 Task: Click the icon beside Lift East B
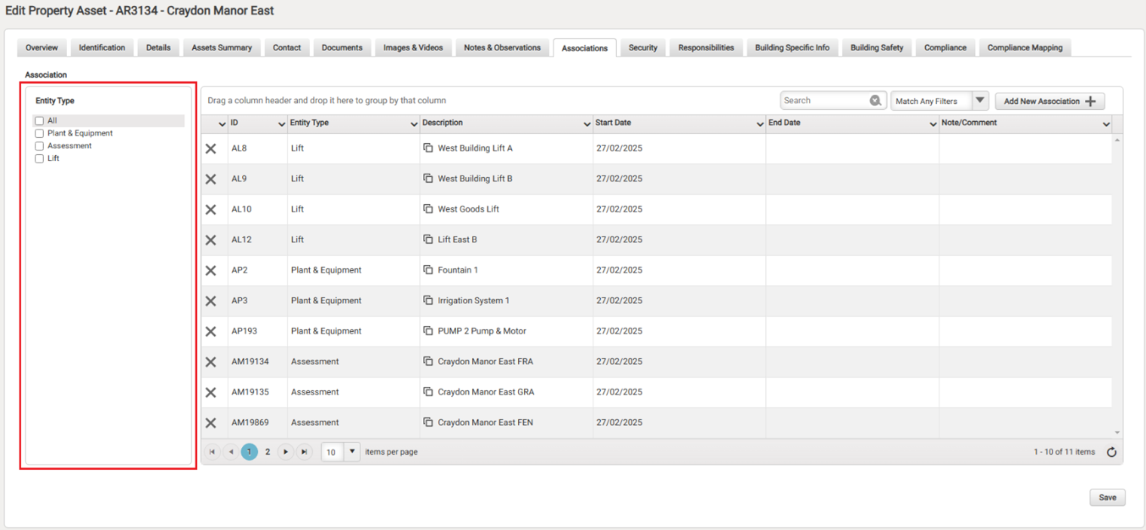(428, 239)
